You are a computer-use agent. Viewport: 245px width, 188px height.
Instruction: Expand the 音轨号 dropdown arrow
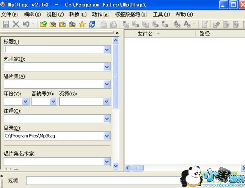pos(53,101)
